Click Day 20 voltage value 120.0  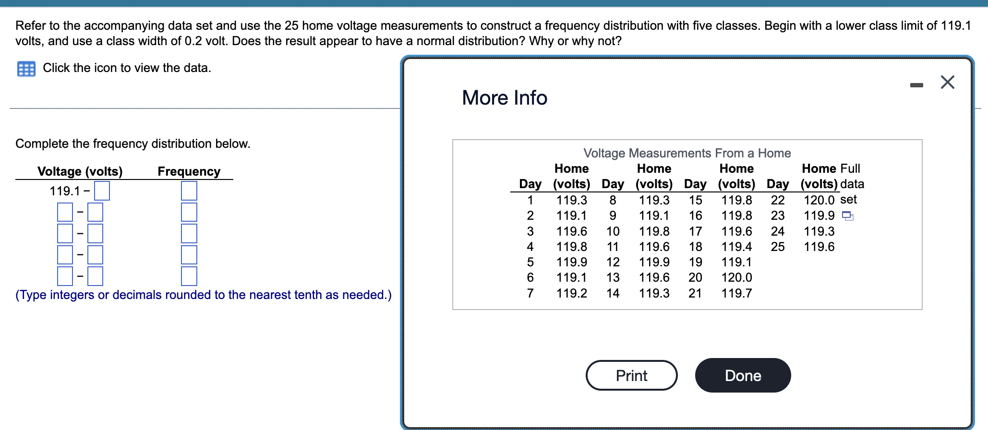point(736,277)
